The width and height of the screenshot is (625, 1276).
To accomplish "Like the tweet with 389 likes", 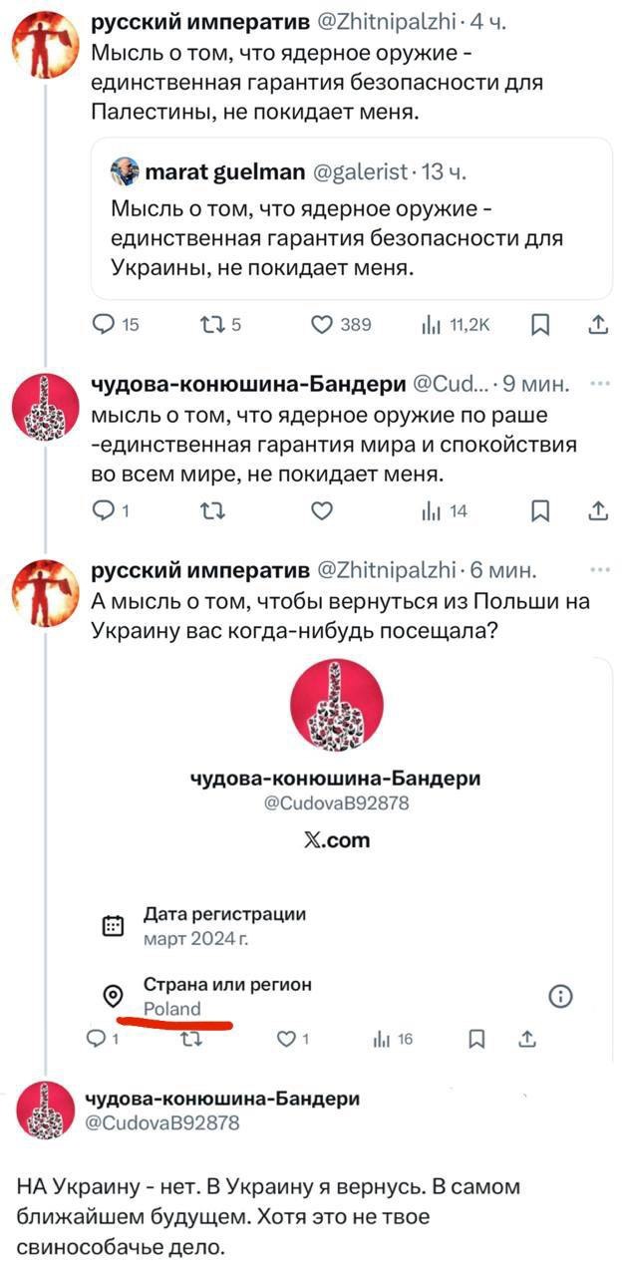I will tap(321, 324).
